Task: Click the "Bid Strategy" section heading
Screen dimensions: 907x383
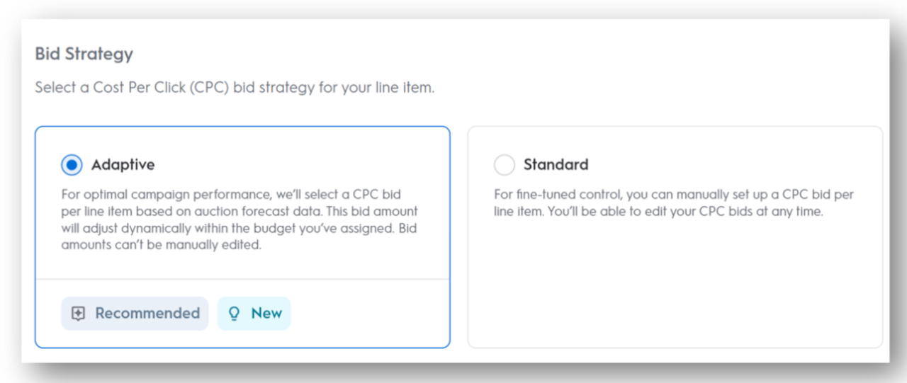Action: [x=84, y=54]
